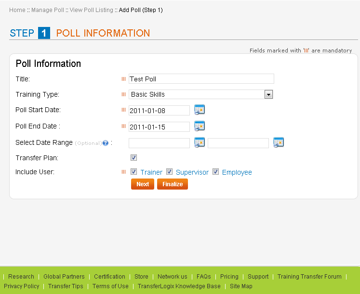Open calendar picker for Poll End Date

click(x=200, y=126)
